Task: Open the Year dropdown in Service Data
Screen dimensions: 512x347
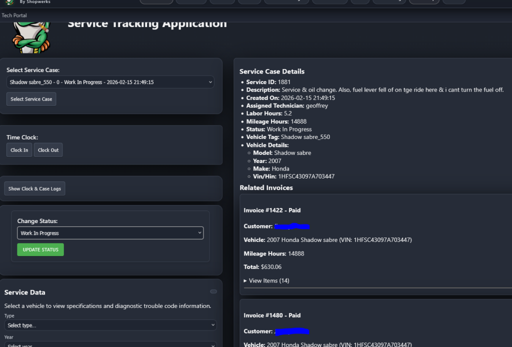Action: click(110, 344)
